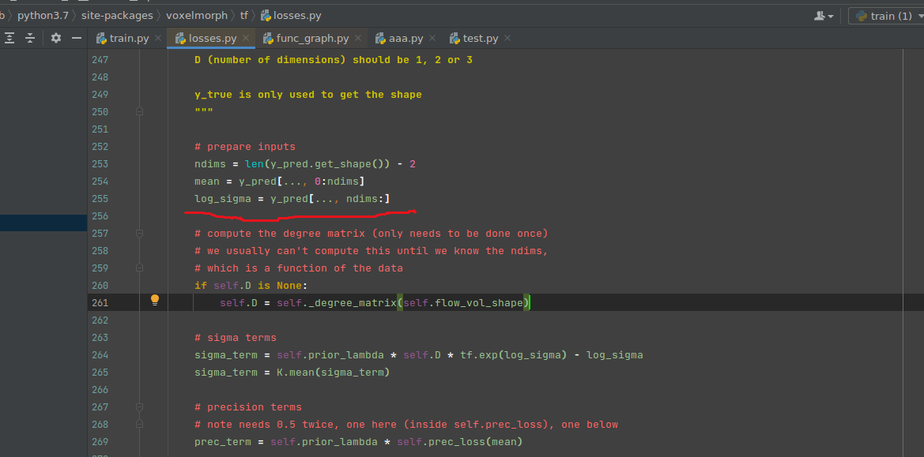
Task: Open the users collaboration icon
Action: tap(820, 15)
